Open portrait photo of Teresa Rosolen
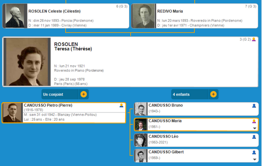 click(27, 62)
